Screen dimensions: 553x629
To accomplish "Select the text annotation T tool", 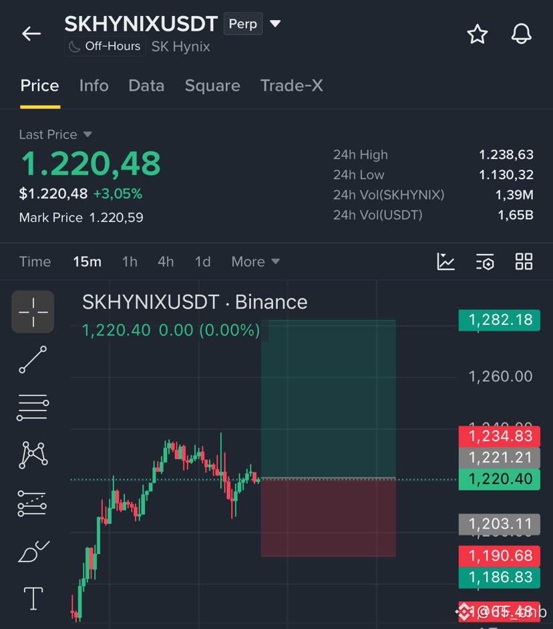I will 33,598.
